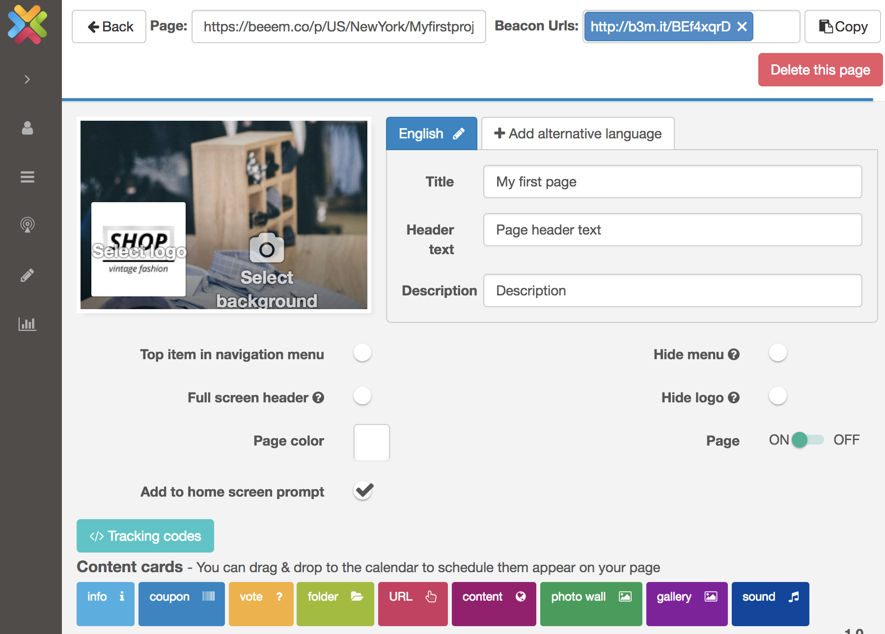
Task: Select the info content card
Action: coord(106,604)
